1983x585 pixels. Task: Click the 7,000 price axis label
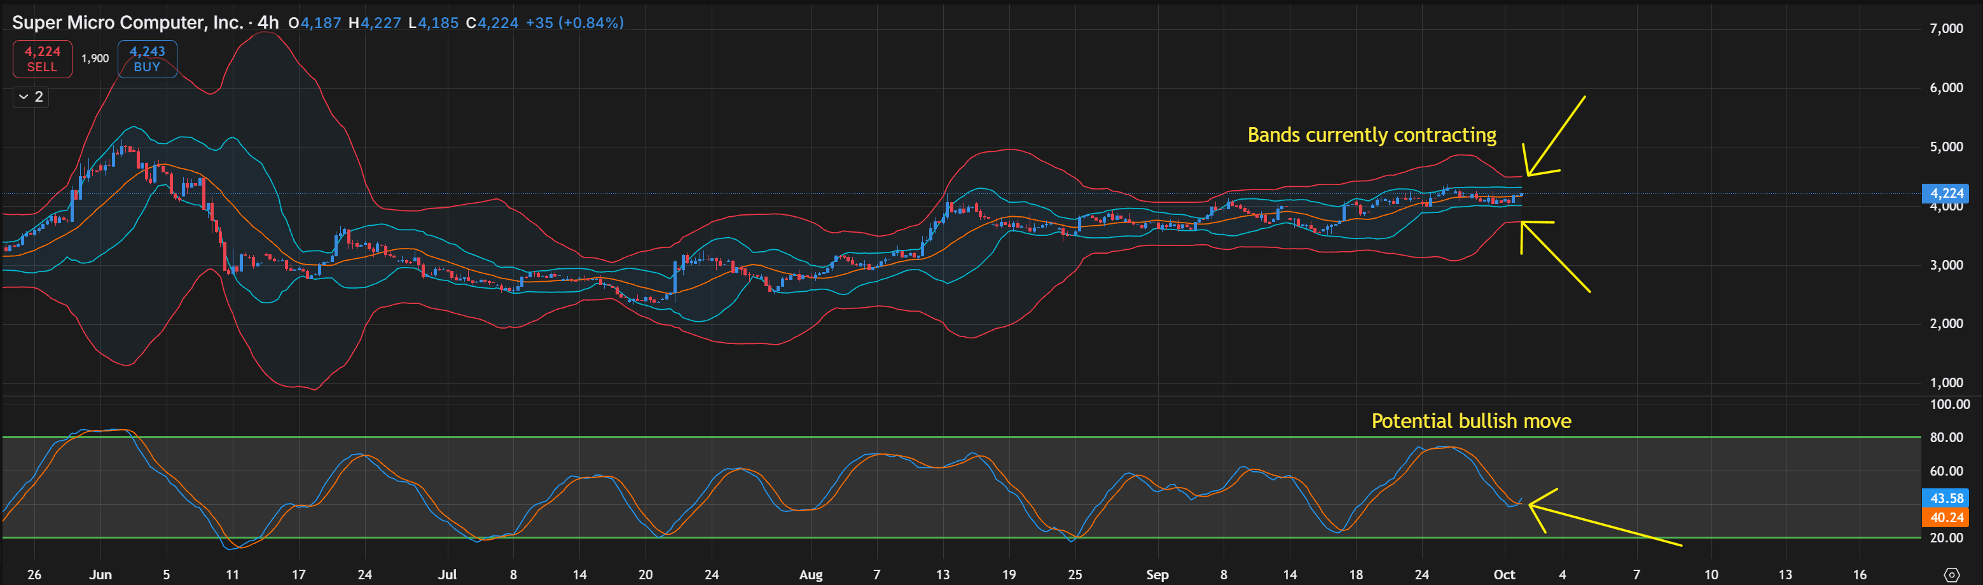1946,29
